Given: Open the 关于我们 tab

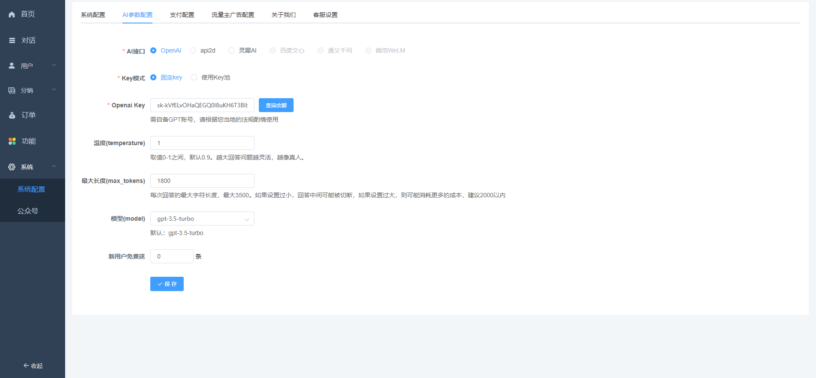Looking at the screenshot, I should [284, 15].
